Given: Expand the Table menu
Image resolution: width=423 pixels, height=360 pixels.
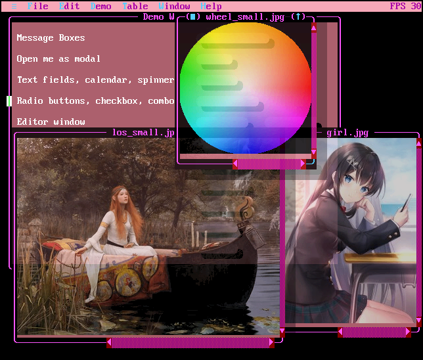Looking at the screenshot, I should [x=135, y=6].
